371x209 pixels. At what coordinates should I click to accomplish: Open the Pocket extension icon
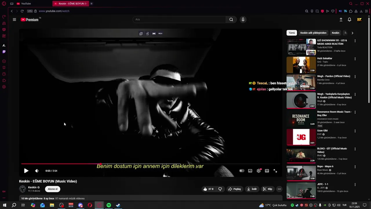pyautogui.click(x=322, y=11)
